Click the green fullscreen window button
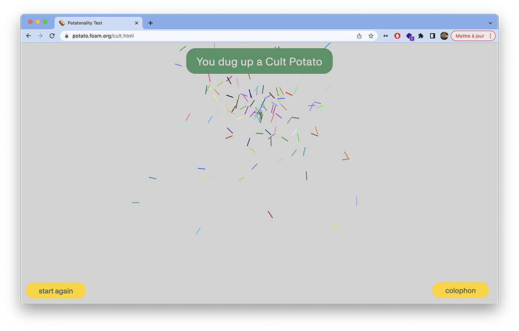 click(45, 22)
